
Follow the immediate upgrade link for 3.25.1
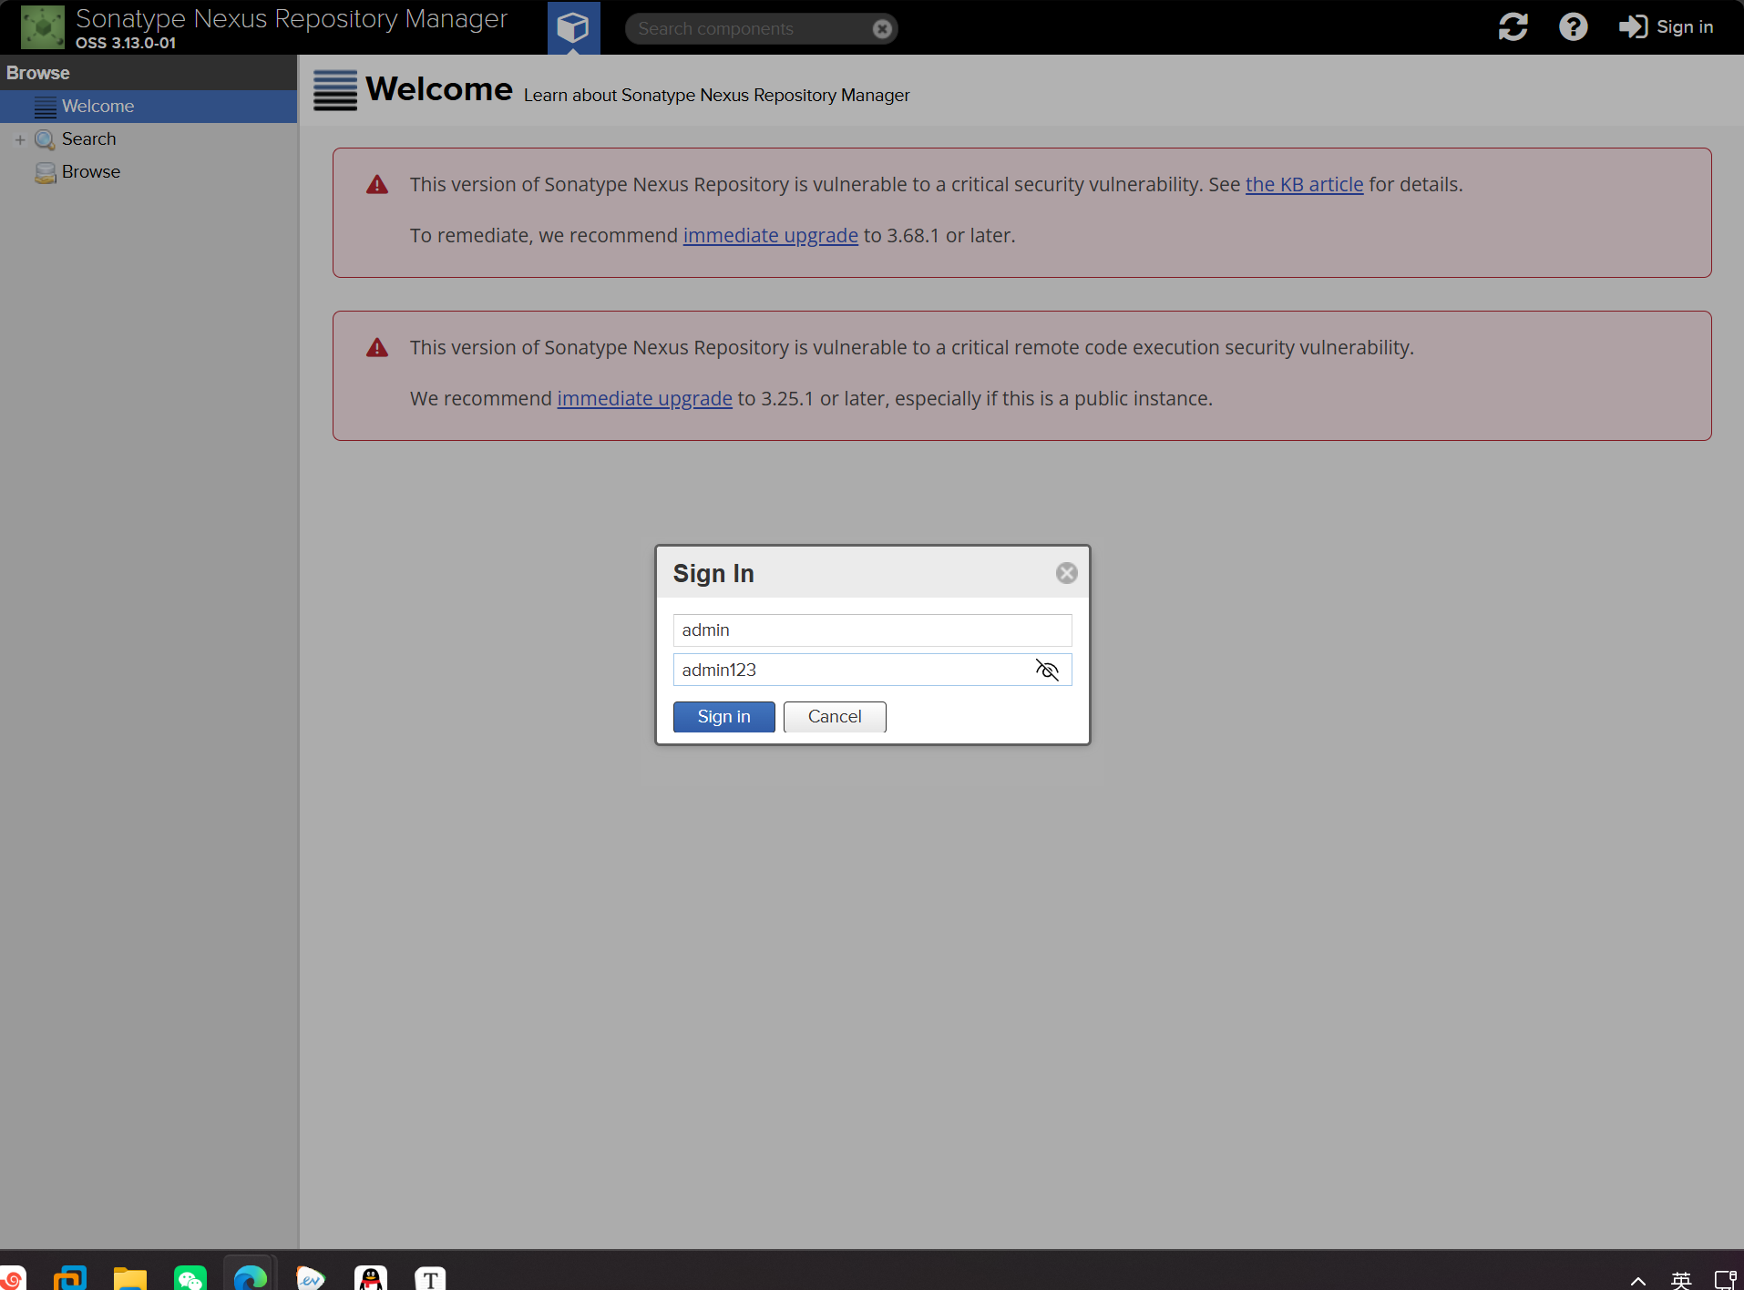coord(644,398)
